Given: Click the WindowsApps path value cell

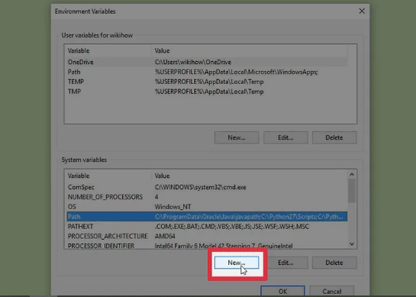Looking at the screenshot, I should pos(237,72).
